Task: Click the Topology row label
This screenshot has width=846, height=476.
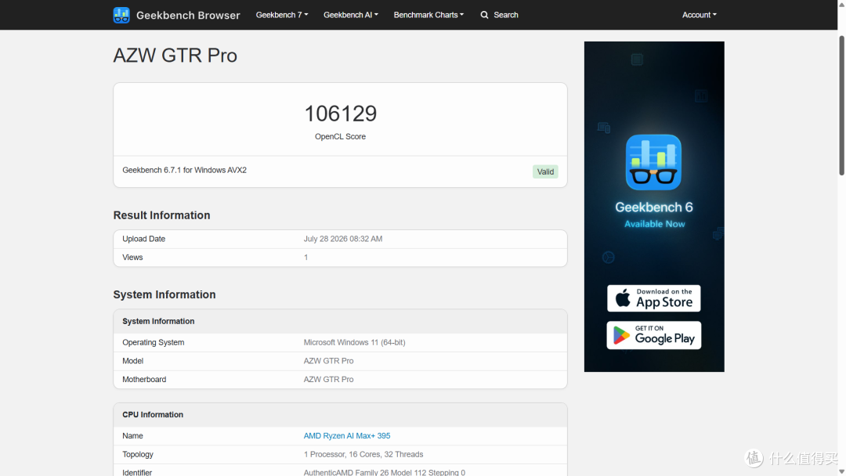Action: coord(138,454)
